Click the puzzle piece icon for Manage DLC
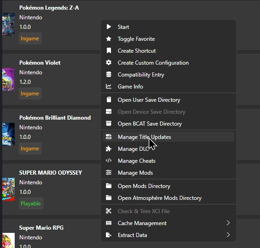This screenshot has height=248, width=260. [109, 149]
